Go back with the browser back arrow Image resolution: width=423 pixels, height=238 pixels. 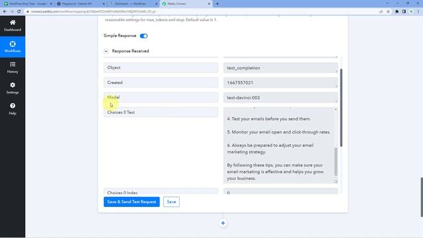(5, 12)
